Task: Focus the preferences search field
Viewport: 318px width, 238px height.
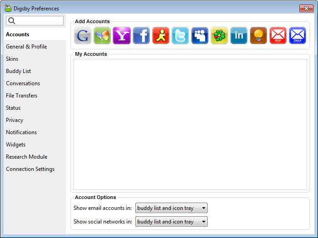Action: tap(35, 21)
